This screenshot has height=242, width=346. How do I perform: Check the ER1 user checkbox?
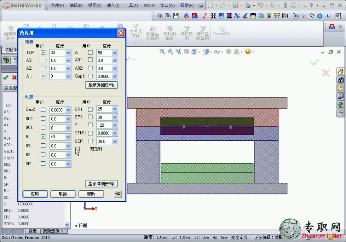[90, 109]
